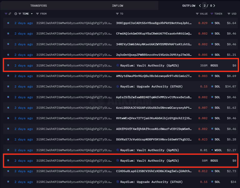Open Raydium Vault Authority in 350M ROSS row
This screenshot has height=188, width=240.
tap(150, 65)
